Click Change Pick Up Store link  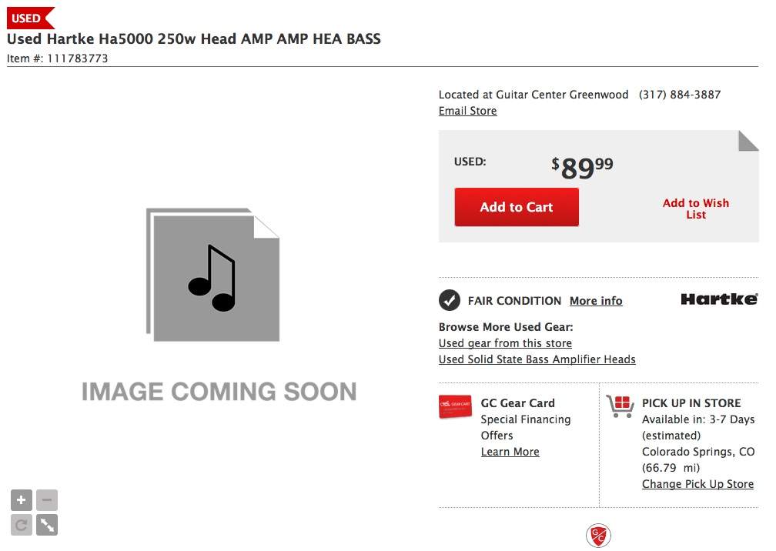point(697,484)
